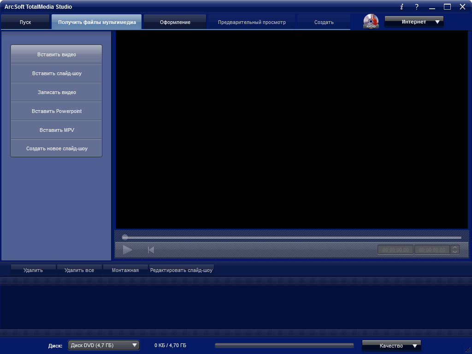The width and height of the screenshot is (472, 354).
Task: Grab the playback seek slider handle
Action: 124,237
